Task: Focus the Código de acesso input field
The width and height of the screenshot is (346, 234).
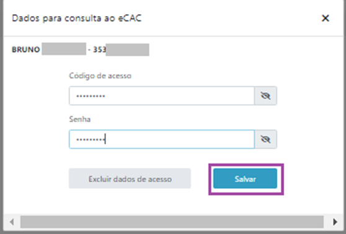Action: click(x=162, y=96)
